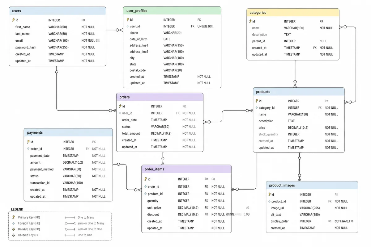Click the primary key icon in users table
The image size is (371, 247).
pyautogui.click(x=13, y=20)
